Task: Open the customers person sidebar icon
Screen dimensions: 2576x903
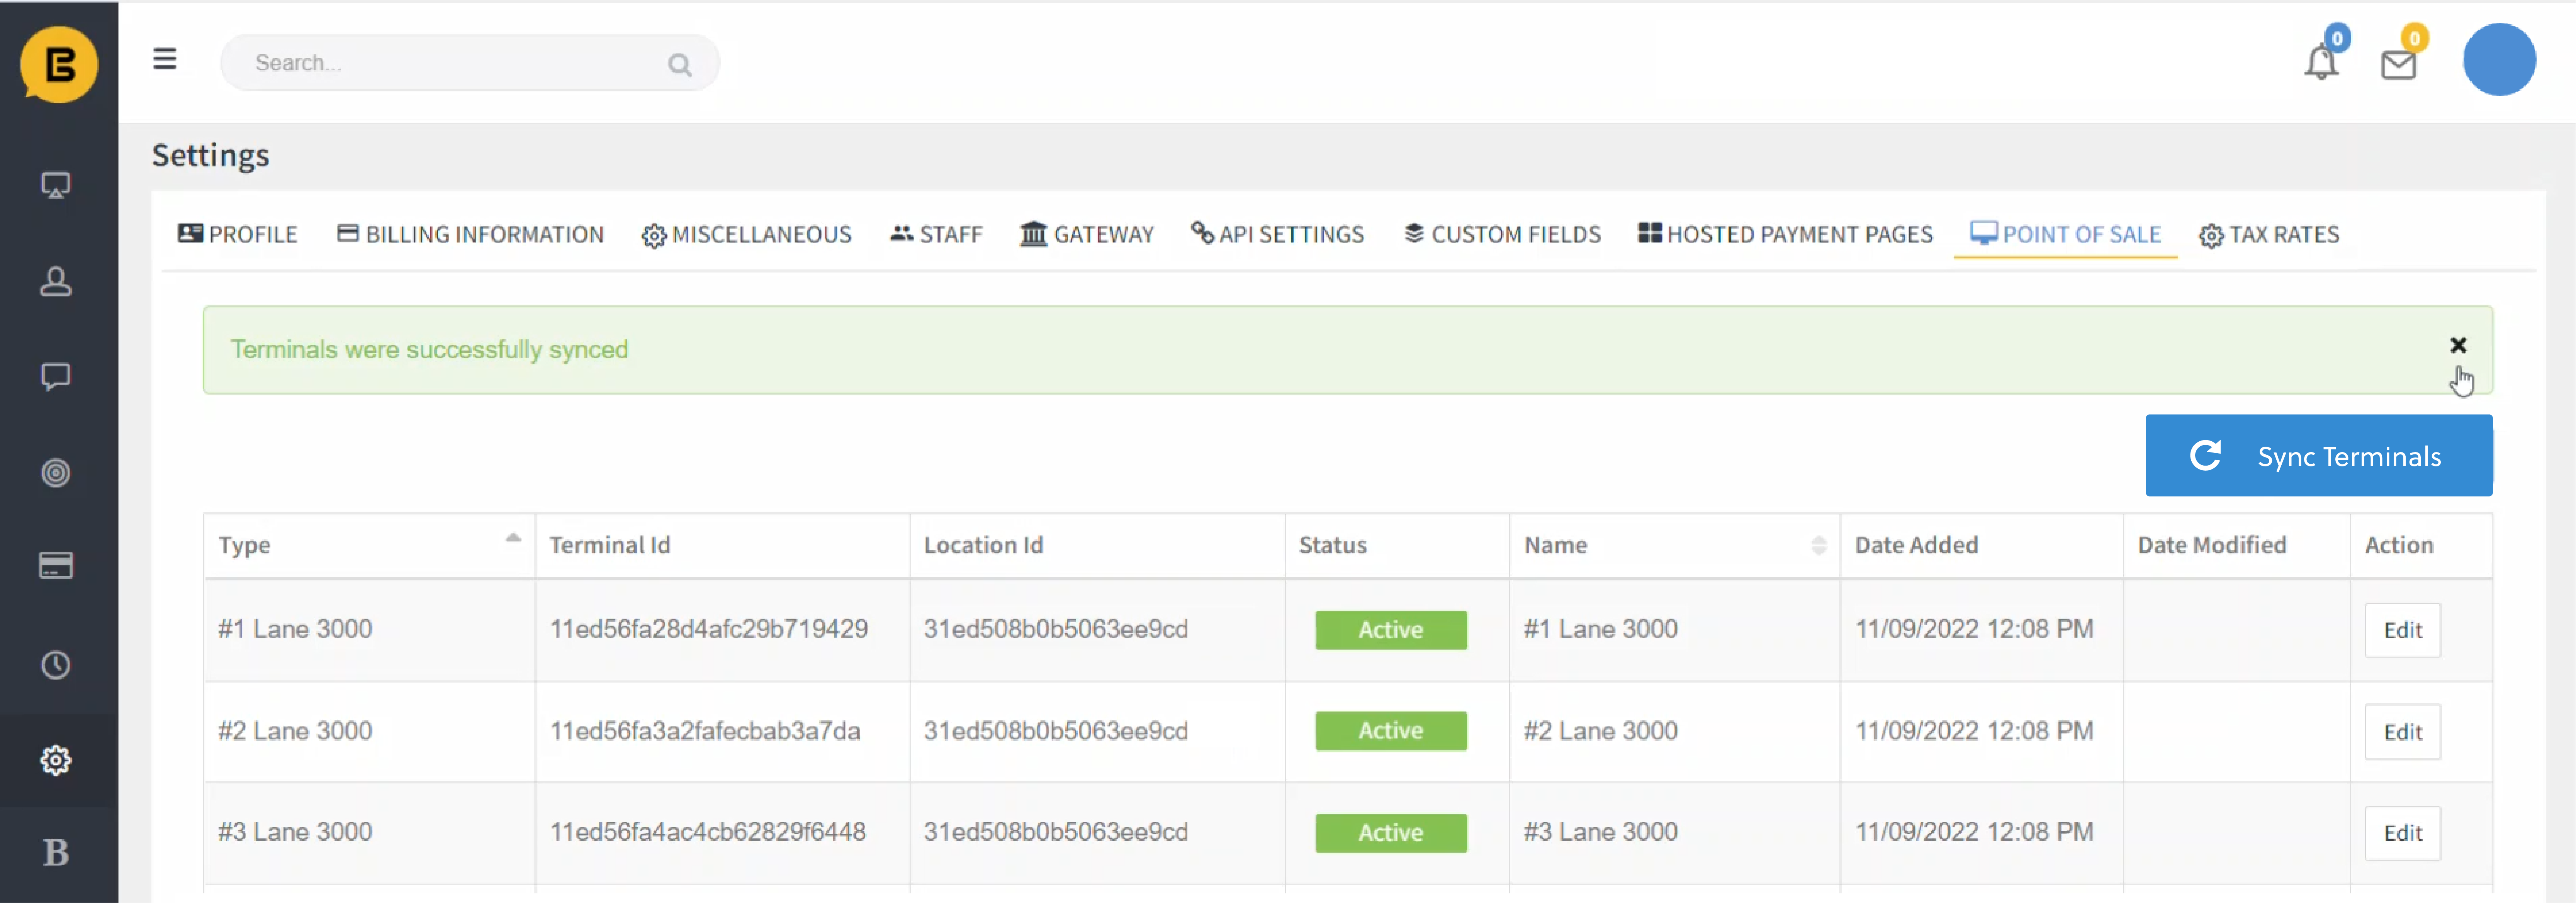Action: [x=56, y=281]
